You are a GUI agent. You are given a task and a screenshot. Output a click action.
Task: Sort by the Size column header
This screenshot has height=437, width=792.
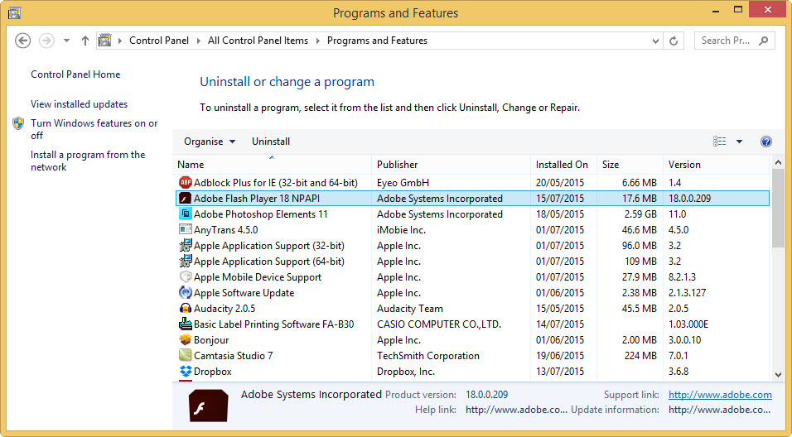tap(630, 165)
